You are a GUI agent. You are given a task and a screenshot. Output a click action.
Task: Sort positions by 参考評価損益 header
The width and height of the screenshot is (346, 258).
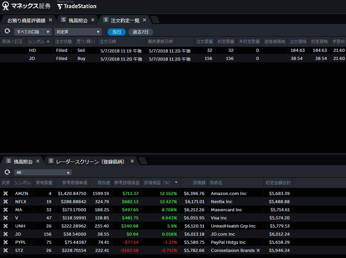[127, 183]
